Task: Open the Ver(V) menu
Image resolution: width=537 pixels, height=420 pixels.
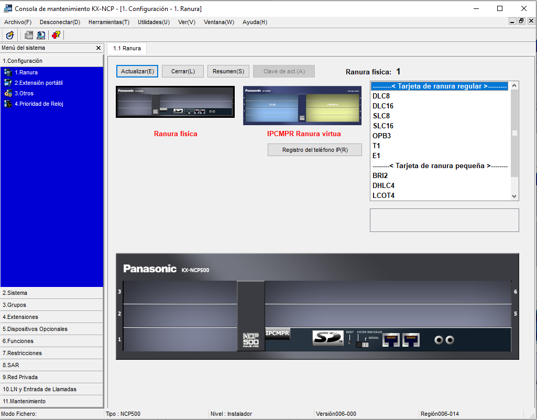Action: pos(187,22)
